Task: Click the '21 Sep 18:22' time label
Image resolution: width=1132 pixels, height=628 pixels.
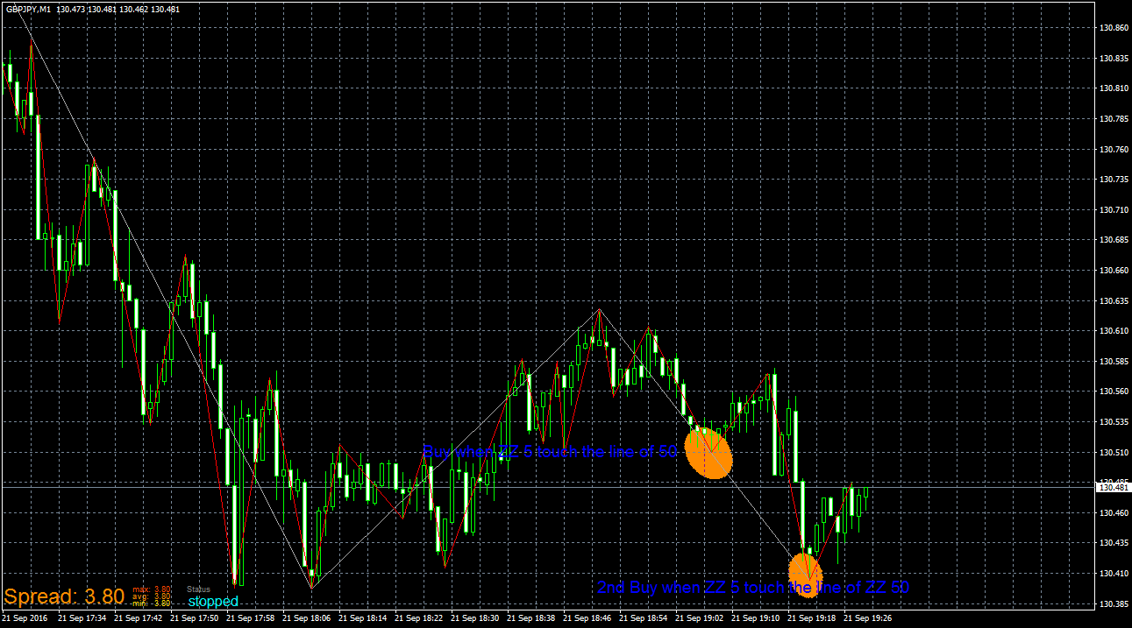Action: (418, 618)
